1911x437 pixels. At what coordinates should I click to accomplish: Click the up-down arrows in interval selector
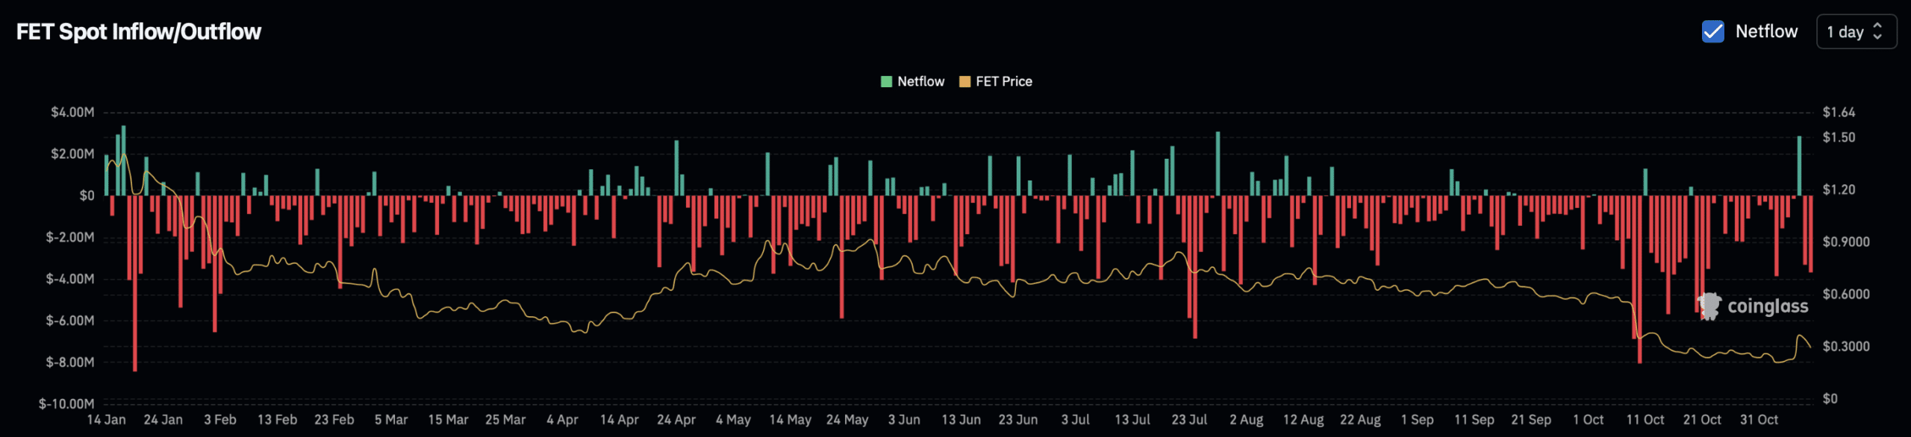tap(1877, 31)
